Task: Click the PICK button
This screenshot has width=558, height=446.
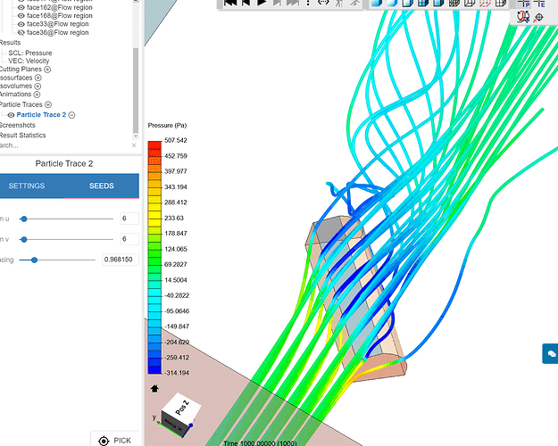Action: click(116, 440)
